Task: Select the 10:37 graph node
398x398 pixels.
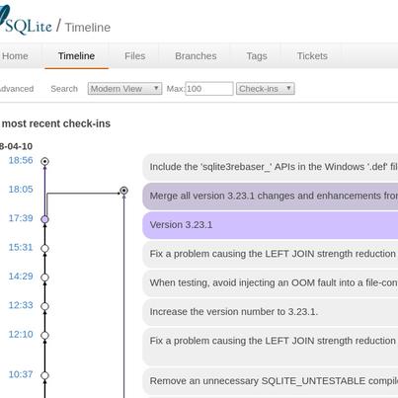Action: [x=45, y=375]
